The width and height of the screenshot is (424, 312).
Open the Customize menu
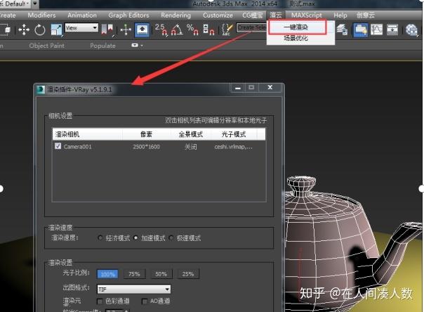218,15
